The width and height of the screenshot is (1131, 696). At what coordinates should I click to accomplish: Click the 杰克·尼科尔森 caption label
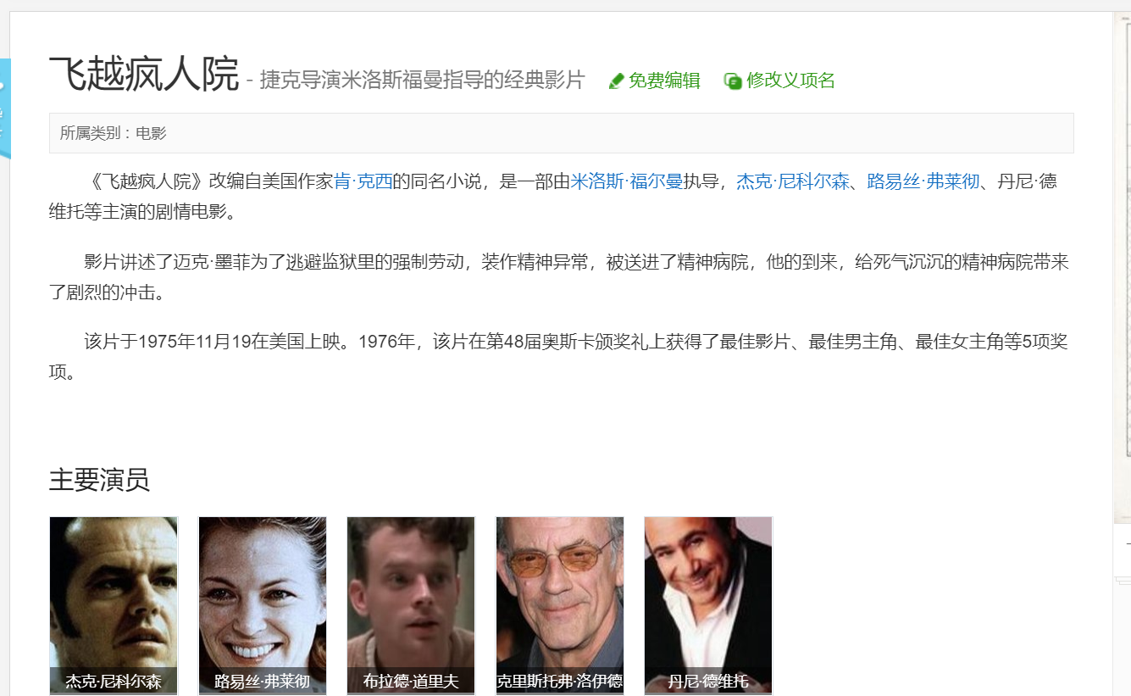coord(114,681)
